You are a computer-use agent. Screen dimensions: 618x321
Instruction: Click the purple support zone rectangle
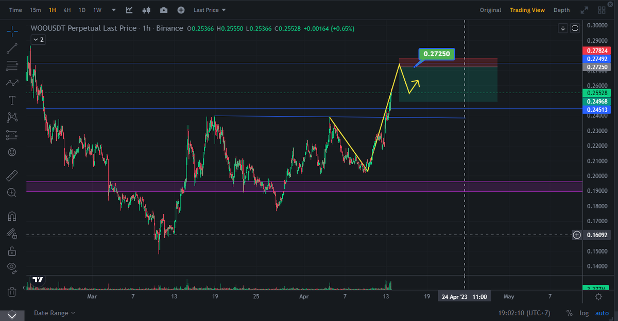(x=304, y=186)
